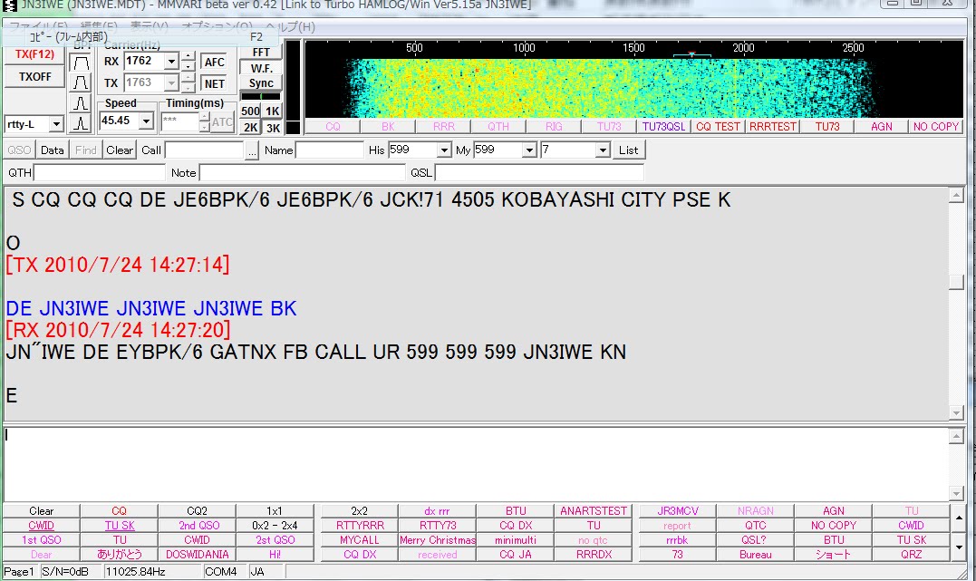The width and height of the screenshot is (976, 581).
Task: Open the Speed 45.45 dropdown
Action: pos(146,121)
